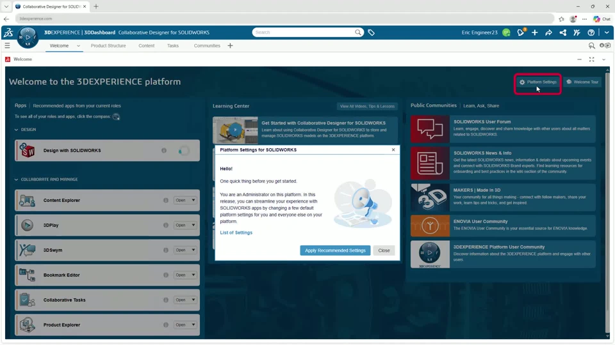This screenshot has height=345, width=615.
Task: Click the dashboard view toggle icon
Action: [605, 46]
